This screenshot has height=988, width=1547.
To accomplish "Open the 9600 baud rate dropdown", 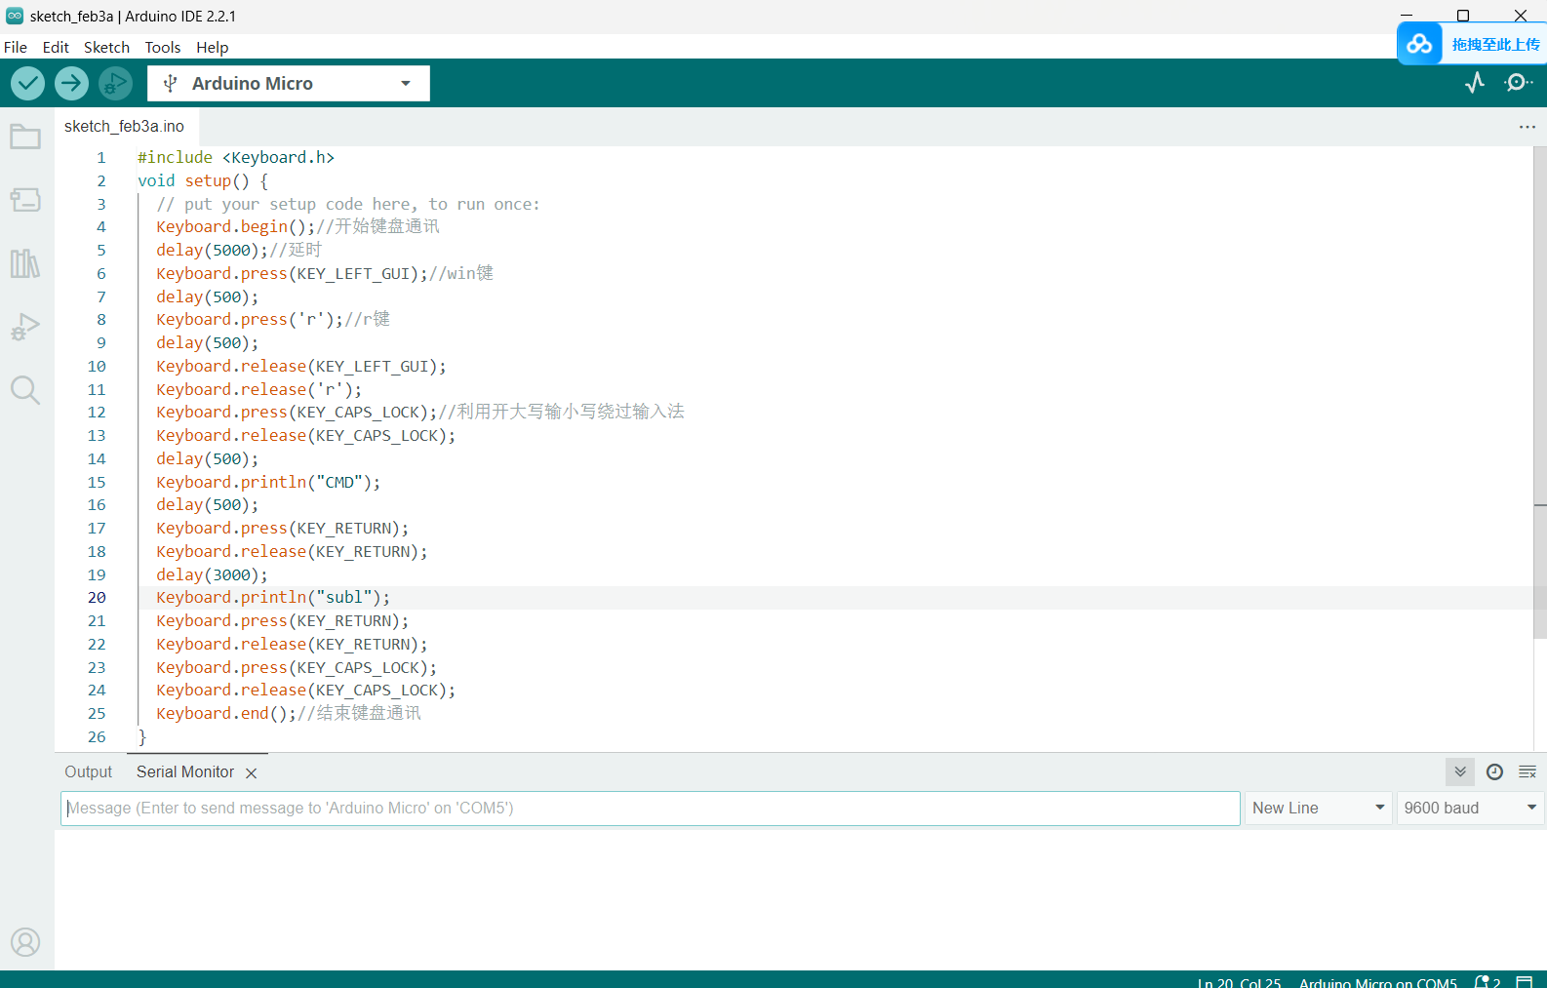I will [x=1470, y=808].
